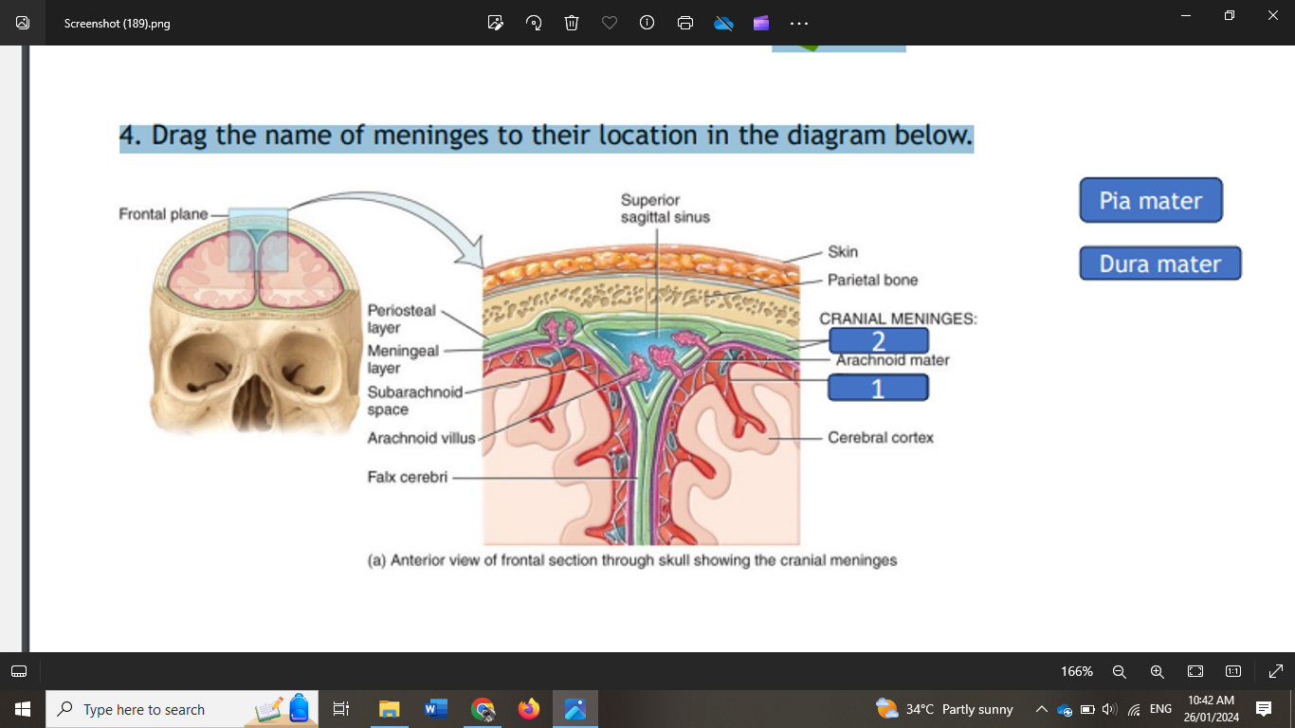Toggle fullscreen view mode
1295x728 pixels.
(1275, 671)
